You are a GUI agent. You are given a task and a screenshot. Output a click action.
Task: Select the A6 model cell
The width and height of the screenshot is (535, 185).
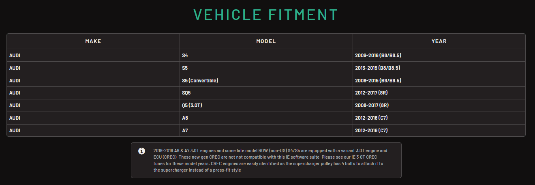point(185,118)
